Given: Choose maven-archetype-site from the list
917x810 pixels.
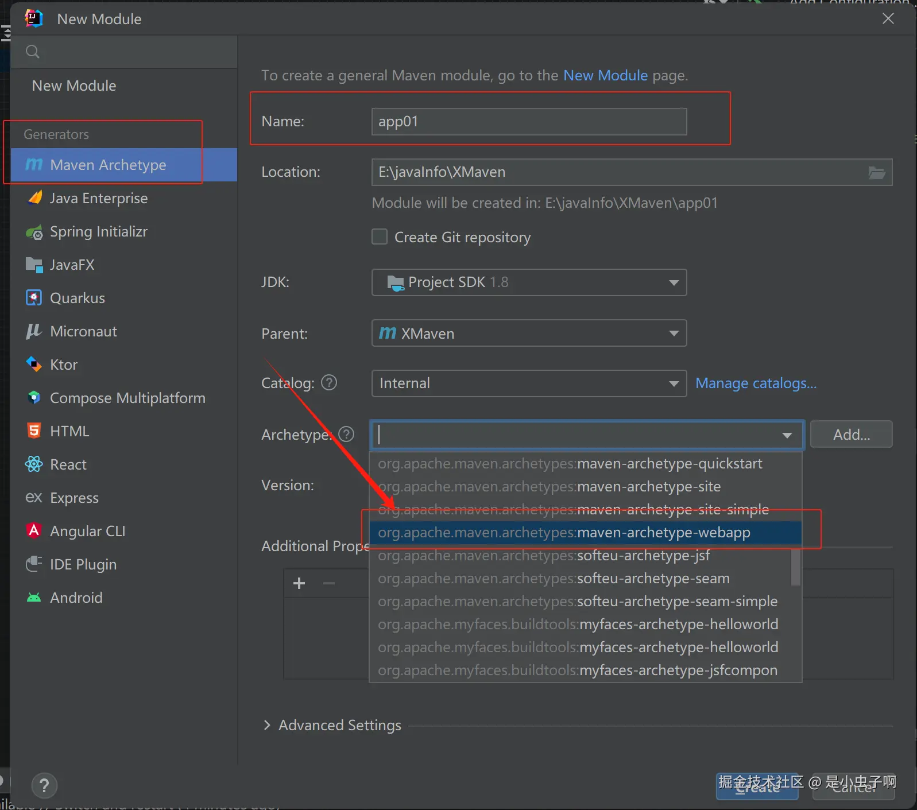Looking at the screenshot, I should [x=585, y=486].
